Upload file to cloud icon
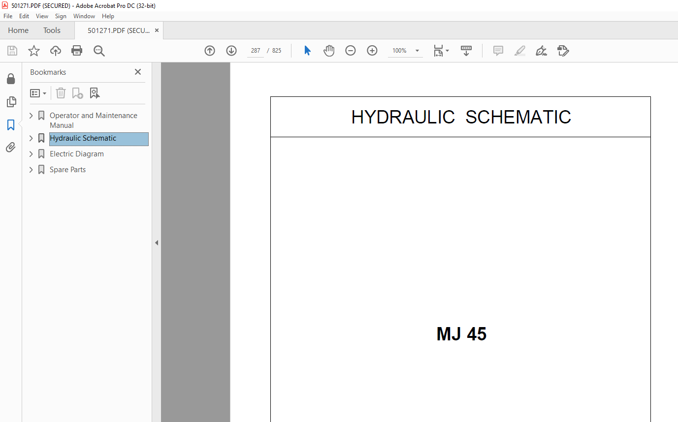The height and width of the screenshot is (422, 678). tap(56, 51)
